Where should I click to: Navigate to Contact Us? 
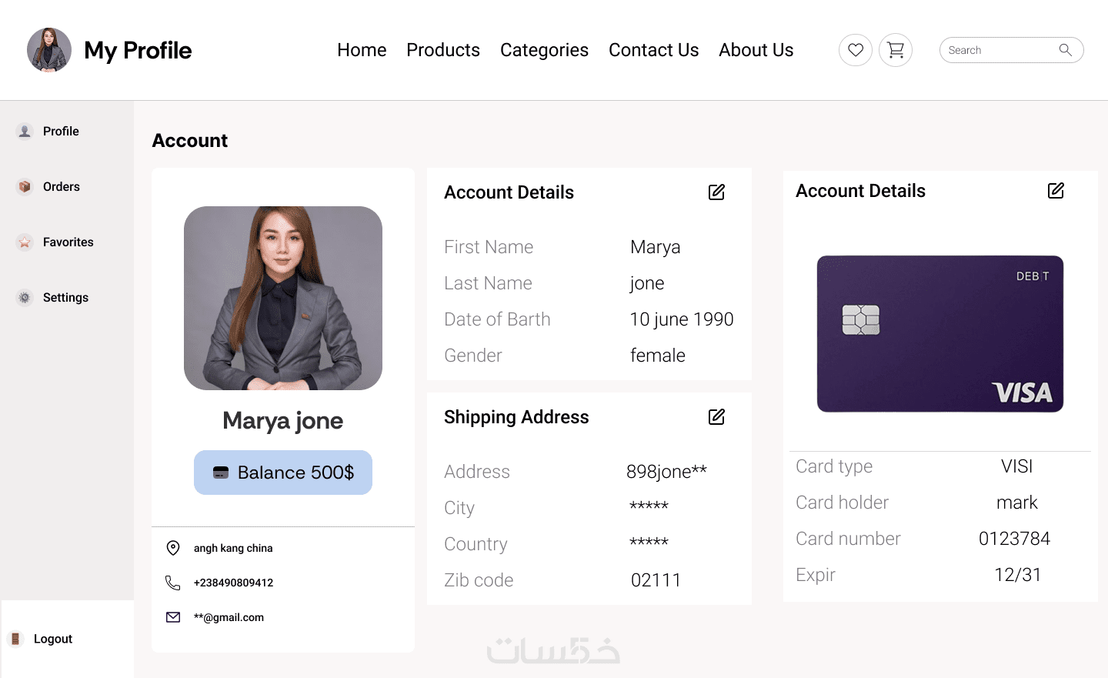coord(653,50)
